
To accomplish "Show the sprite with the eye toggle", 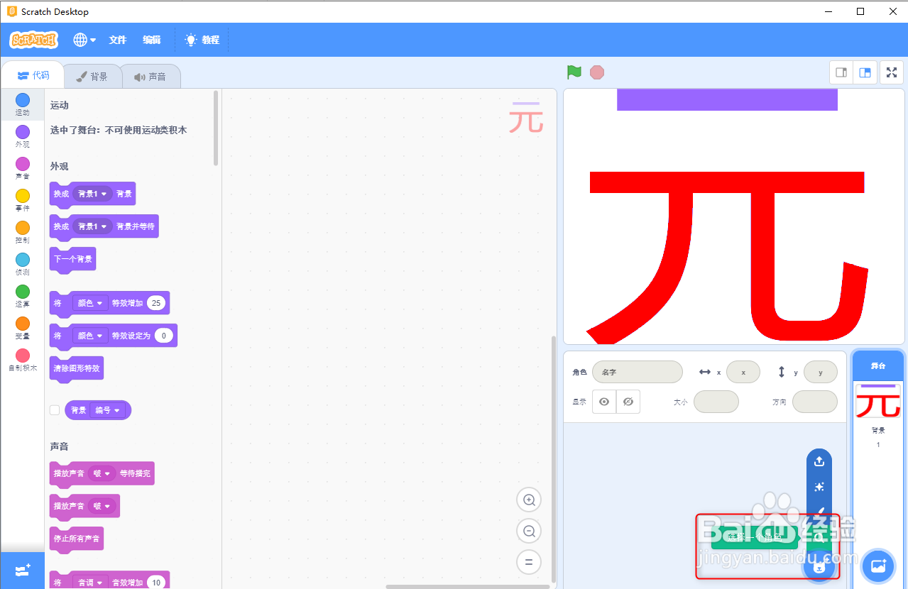I will click(x=603, y=401).
